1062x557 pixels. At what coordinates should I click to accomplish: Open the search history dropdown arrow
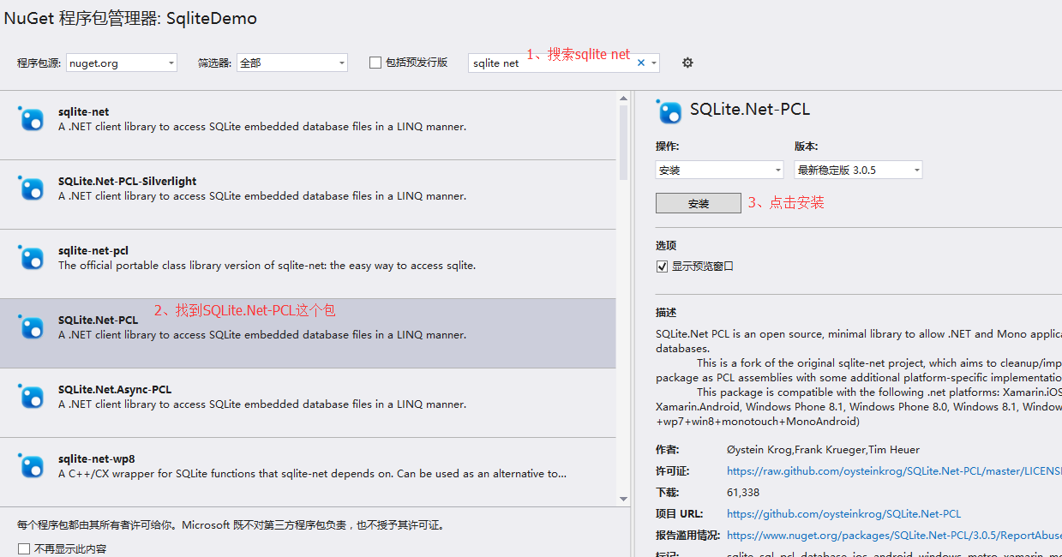click(x=654, y=63)
